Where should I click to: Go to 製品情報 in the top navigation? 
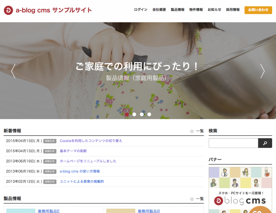pos(177,10)
